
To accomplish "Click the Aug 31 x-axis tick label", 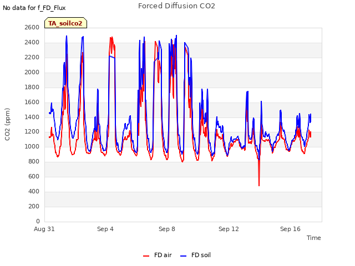I will (44, 229).
